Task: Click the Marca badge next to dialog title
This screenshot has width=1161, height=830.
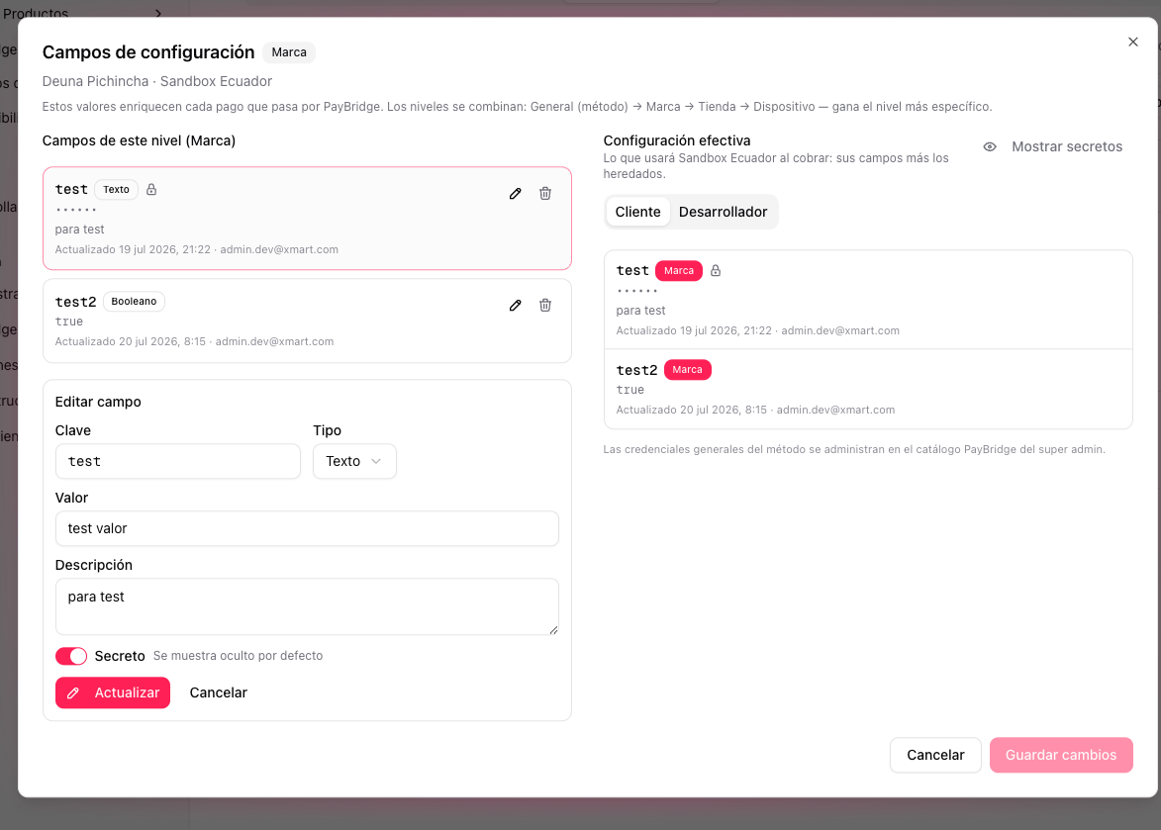Action: [x=289, y=52]
